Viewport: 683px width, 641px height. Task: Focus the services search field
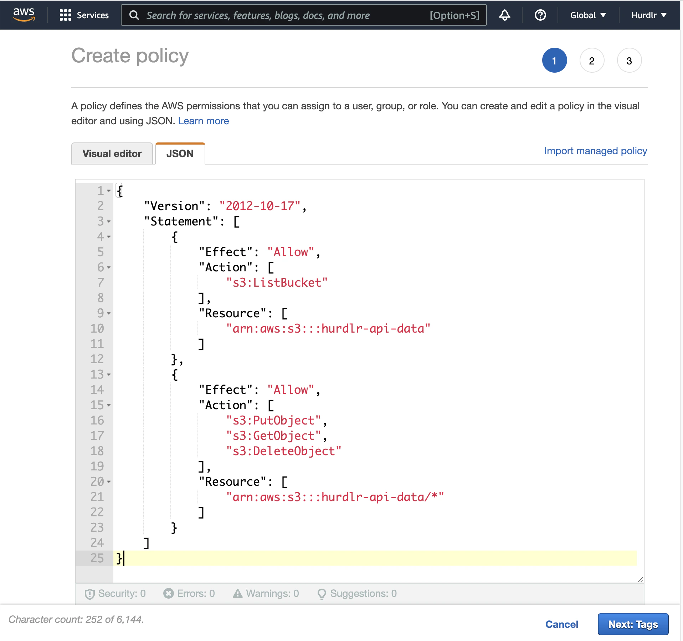click(304, 15)
